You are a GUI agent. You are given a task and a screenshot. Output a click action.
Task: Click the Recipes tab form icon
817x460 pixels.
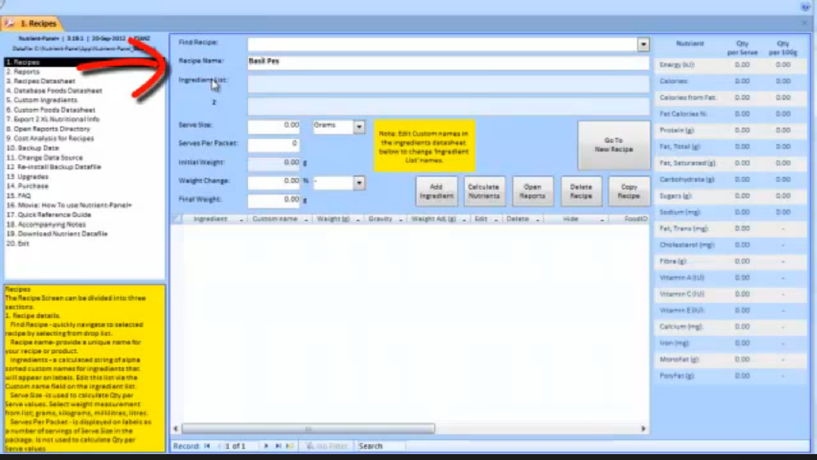[x=9, y=23]
